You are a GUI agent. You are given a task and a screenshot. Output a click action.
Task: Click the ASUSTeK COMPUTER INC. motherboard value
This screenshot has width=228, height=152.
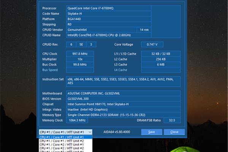pos(123,93)
